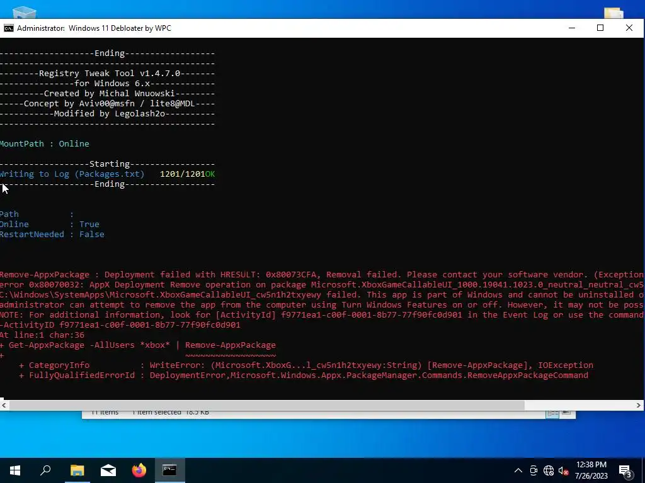Click the horizontal scrollbar thumb

[x=266, y=406]
